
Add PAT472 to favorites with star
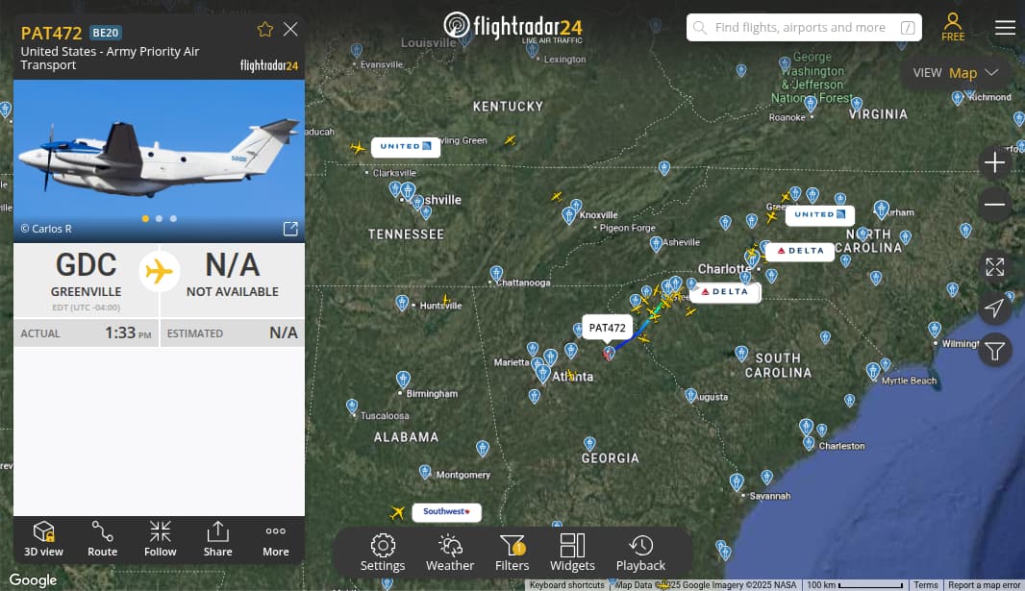point(264,30)
